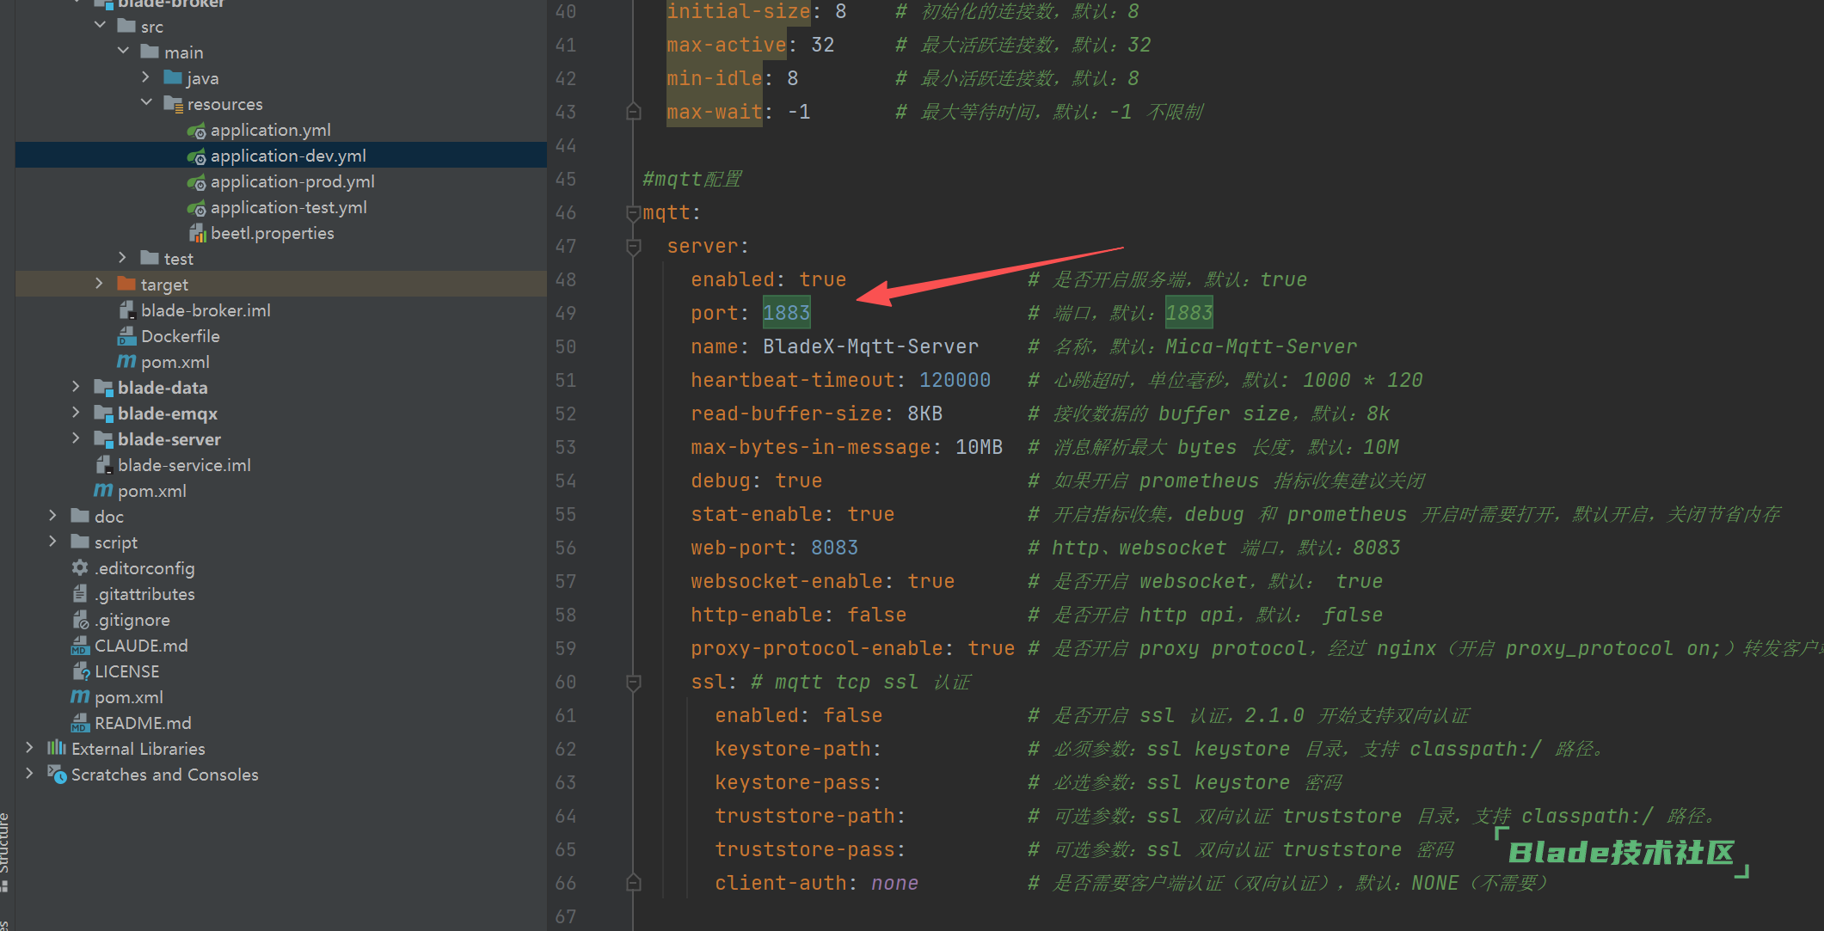Open README.md file

[143, 723]
